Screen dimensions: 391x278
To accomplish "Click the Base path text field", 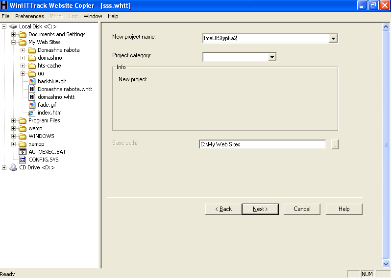I will (262, 144).
